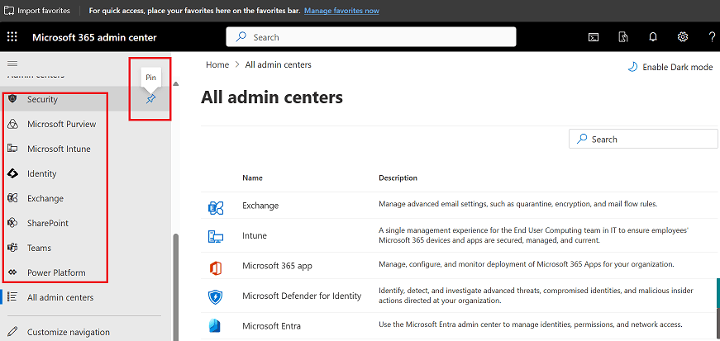Click the Defender for Identity shield icon
Screen dimensions: 720x341
[x=216, y=297]
